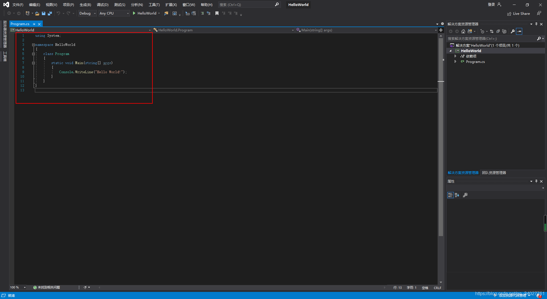Click the Properties wrench in Solution Explorer
The width and height of the screenshot is (547, 299).
tap(513, 31)
